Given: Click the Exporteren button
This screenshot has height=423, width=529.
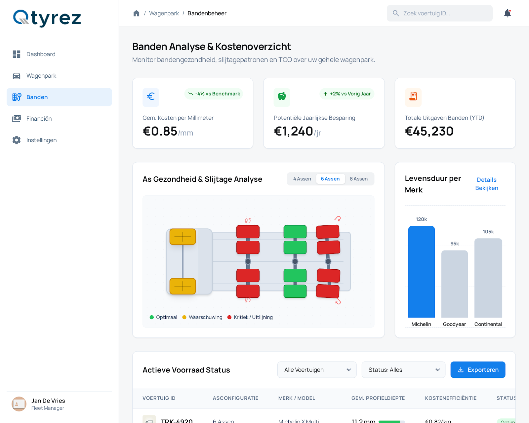Looking at the screenshot, I should point(477,369).
